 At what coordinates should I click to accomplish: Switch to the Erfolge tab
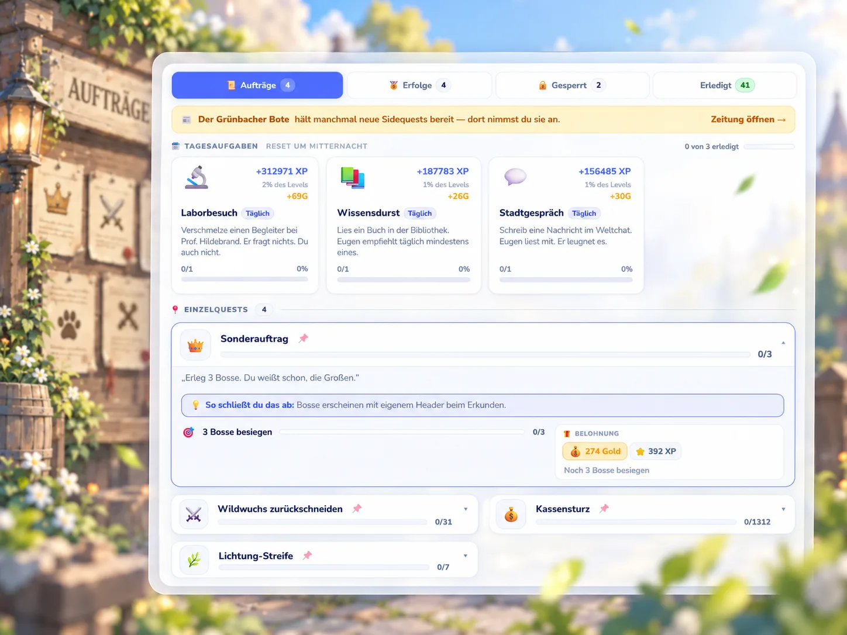[x=419, y=85]
